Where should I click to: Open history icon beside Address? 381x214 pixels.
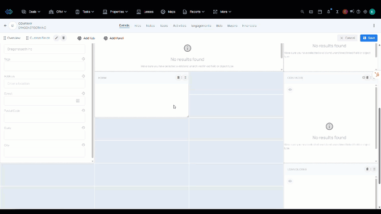pos(84,76)
